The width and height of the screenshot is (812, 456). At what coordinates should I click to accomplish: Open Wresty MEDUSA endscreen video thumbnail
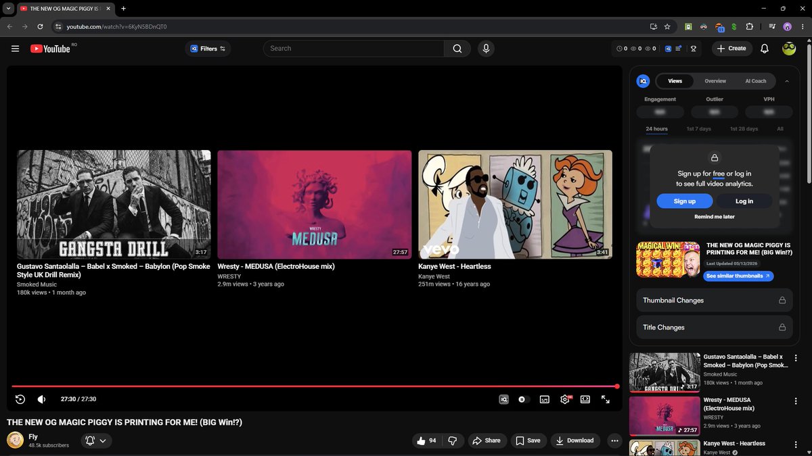click(315, 205)
